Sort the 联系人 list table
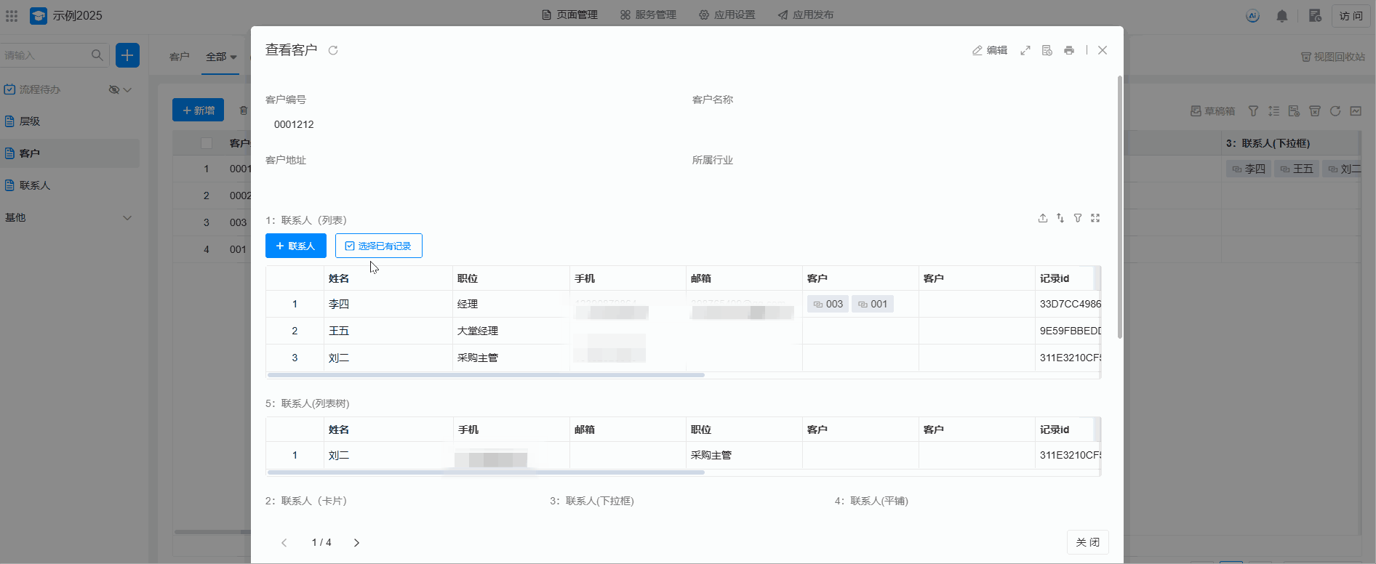The height and width of the screenshot is (564, 1376). click(x=1060, y=218)
